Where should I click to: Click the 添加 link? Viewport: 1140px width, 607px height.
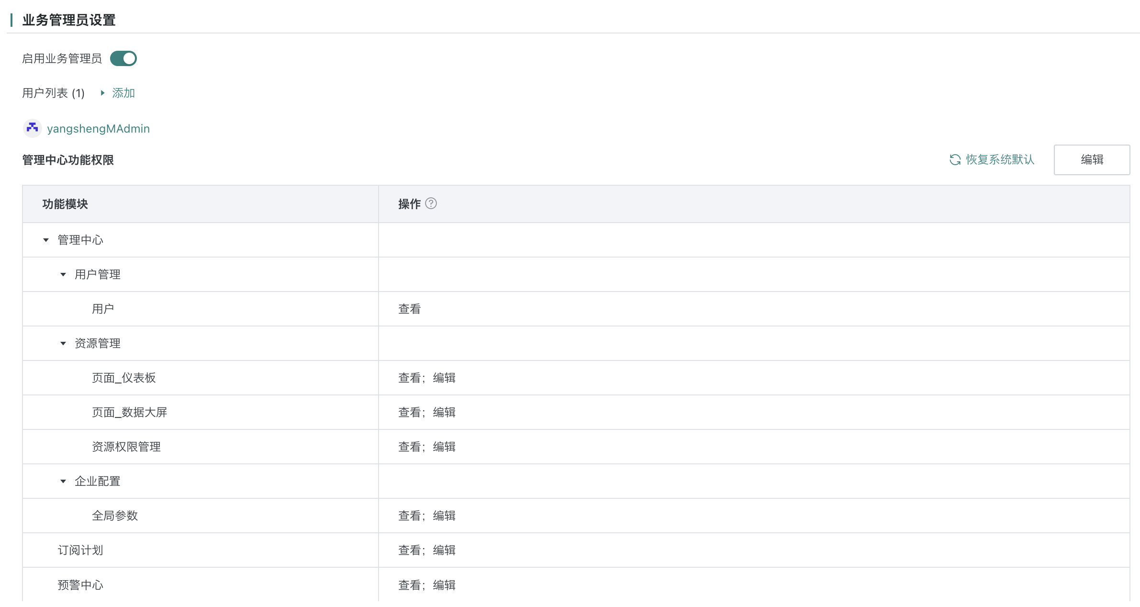coord(123,93)
